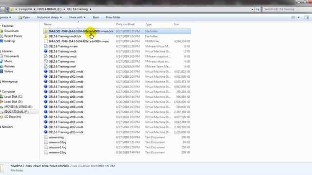
Task: Click the OEL5.6 Training.vmx file icon
Action: point(46,61)
